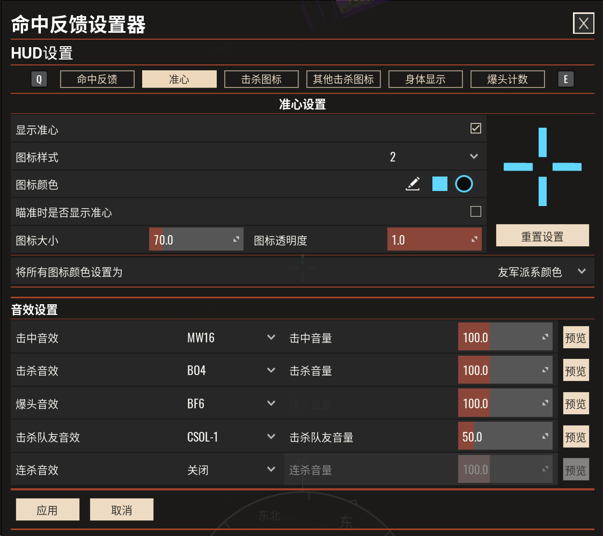Viewport: 603px width, 536px height.
Task: Switch to the 命中反馈 tab
Action: (97, 79)
